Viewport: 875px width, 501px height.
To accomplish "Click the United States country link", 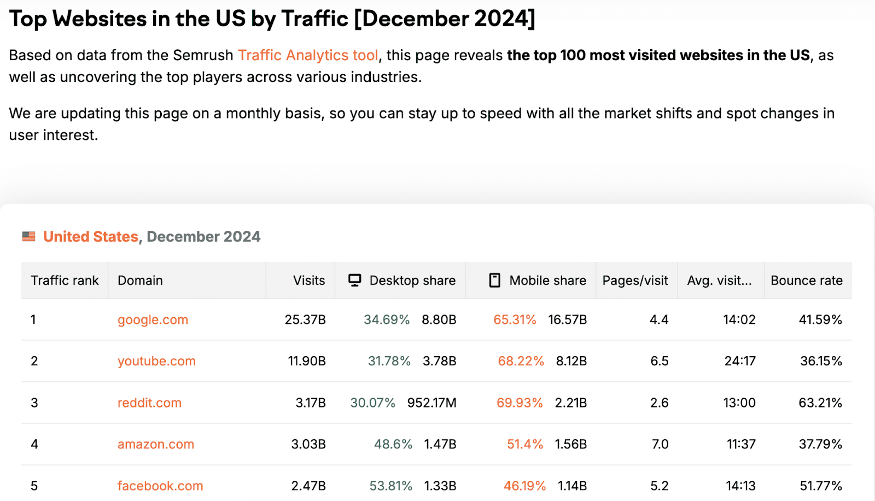I will [91, 236].
